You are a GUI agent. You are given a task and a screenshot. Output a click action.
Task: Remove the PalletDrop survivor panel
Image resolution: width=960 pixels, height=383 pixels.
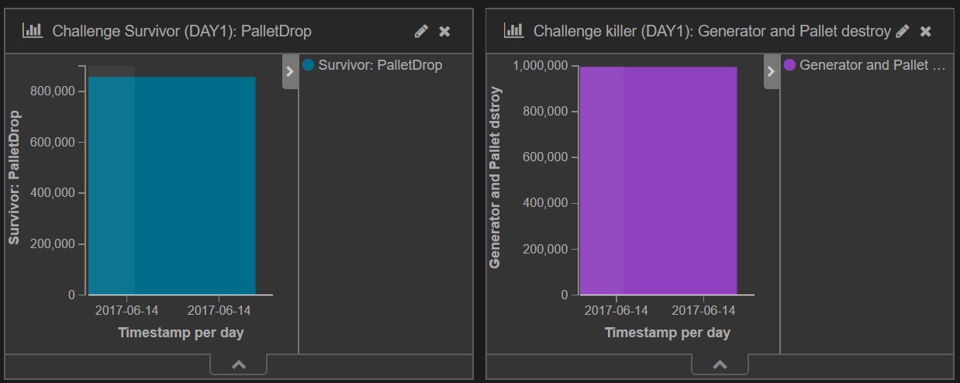point(444,31)
